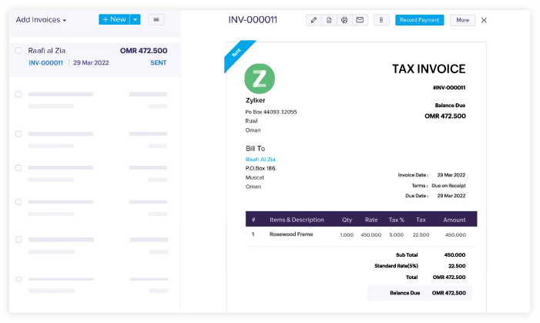Click the #INV-000011 number under TAX INVOICE
Viewport: 540px width, 323px height.
click(449, 88)
